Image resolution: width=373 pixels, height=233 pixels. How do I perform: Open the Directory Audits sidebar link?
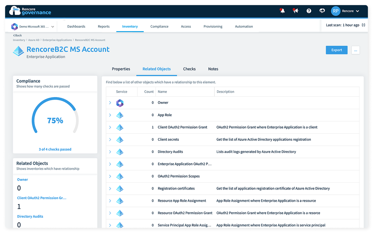30,216
